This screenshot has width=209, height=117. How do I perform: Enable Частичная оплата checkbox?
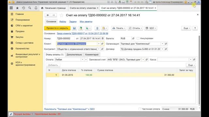coord(140,109)
